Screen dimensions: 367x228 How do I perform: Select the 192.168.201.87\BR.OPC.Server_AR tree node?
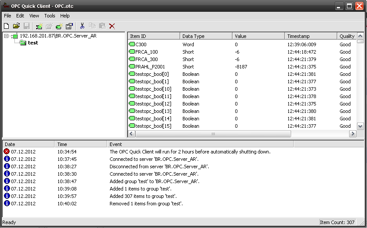click(58, 36)
